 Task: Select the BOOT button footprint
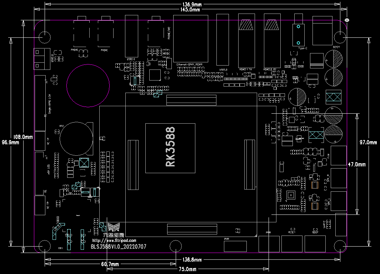pyautogui.click(x=315, y=244)
